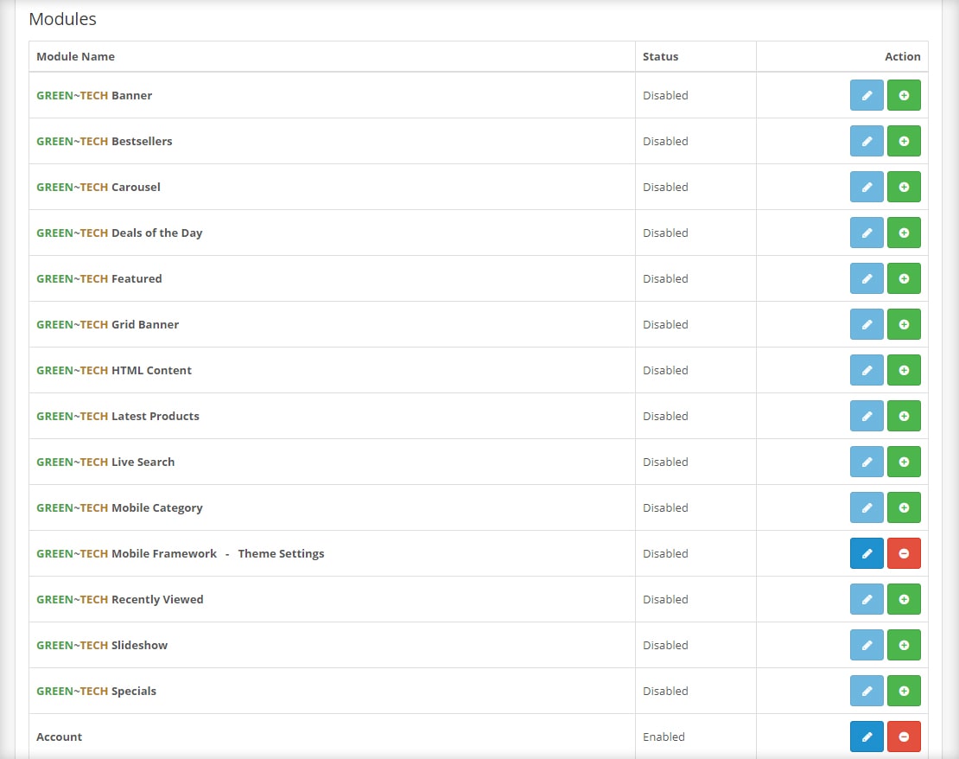Edit the GREEN~TECH Latest Products module
Screen dimensions: 959x759
click(867, 416)
